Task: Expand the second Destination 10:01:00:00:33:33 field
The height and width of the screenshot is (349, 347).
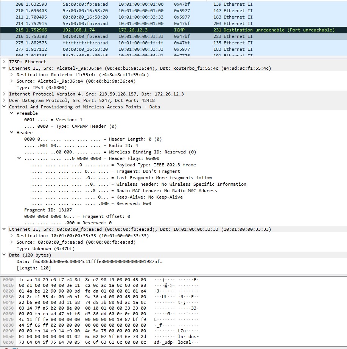Action: click(x=11, y=236)
